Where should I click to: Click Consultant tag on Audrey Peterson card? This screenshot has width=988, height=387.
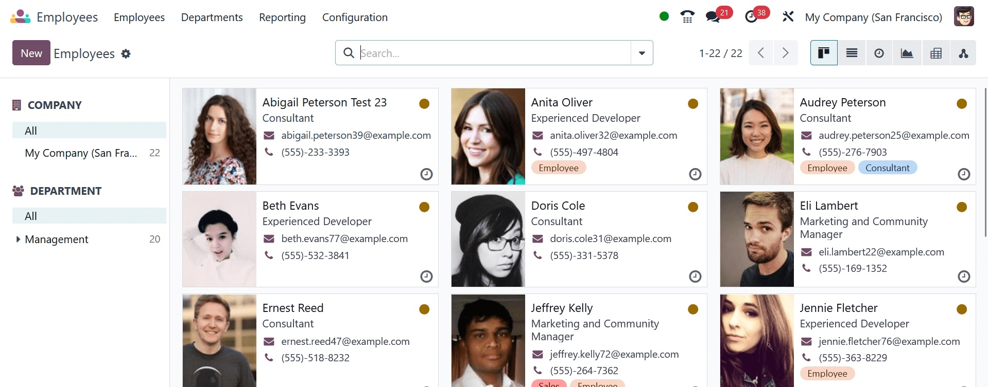click(887, 168)
